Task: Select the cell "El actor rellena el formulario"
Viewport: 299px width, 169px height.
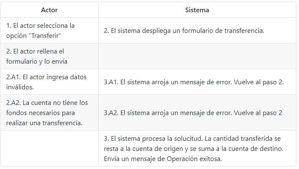Action: 49,56
